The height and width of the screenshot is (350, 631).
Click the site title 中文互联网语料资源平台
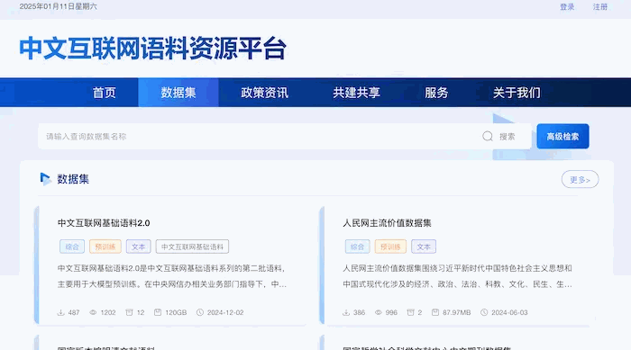[x=152, y=49]
